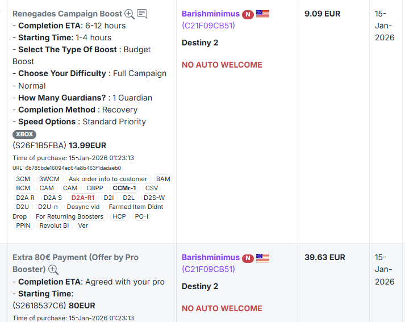Click the Renegades Campaign Boost title
This screenshot has width=405, height=322.
pos(67,14)
